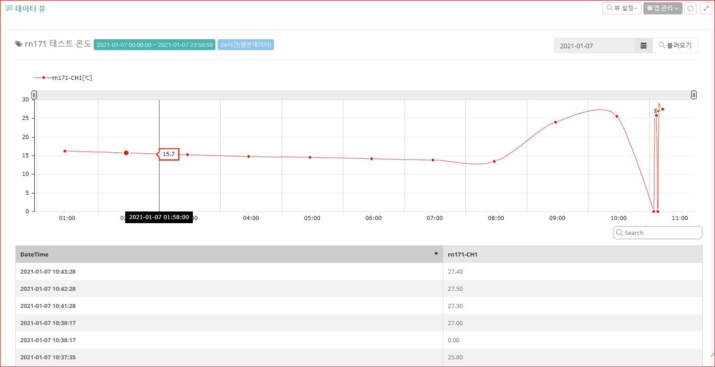Viewport: 715px width, 367px height.
Task: Focus the 2021-01-07 date field
Action: [x=594, y=46]
